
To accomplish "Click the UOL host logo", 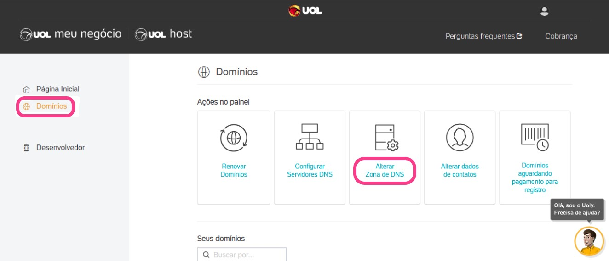I will 163,34.
